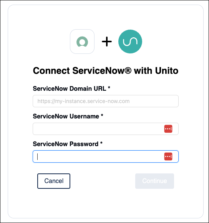The width and height of the screenshot is (209, 223).
Task: Cancel the ServiceNow connection dialog
Action: pos(54,181)
